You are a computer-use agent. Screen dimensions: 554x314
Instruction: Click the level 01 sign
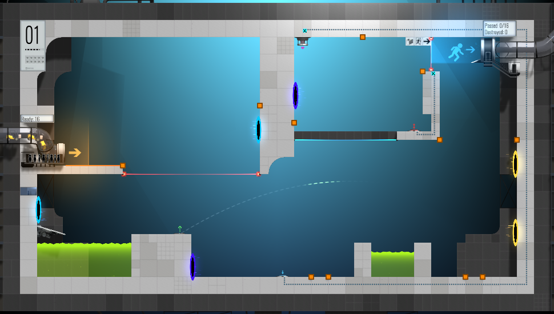click(33, 46)
